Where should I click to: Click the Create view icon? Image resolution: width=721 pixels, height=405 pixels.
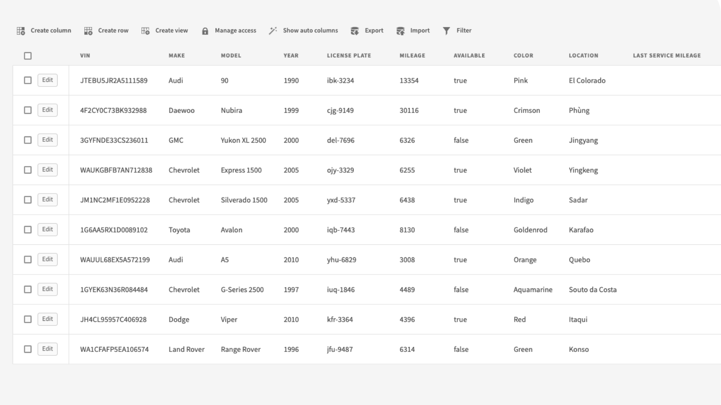(x=145, y=31)
